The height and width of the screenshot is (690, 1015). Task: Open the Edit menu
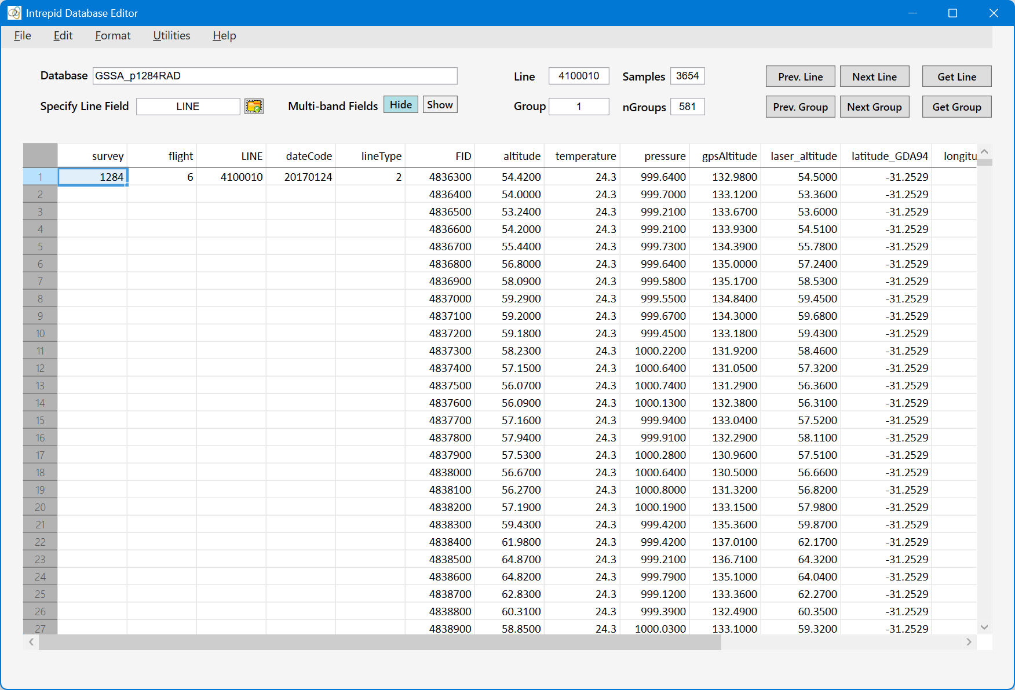tap(63, 36)
